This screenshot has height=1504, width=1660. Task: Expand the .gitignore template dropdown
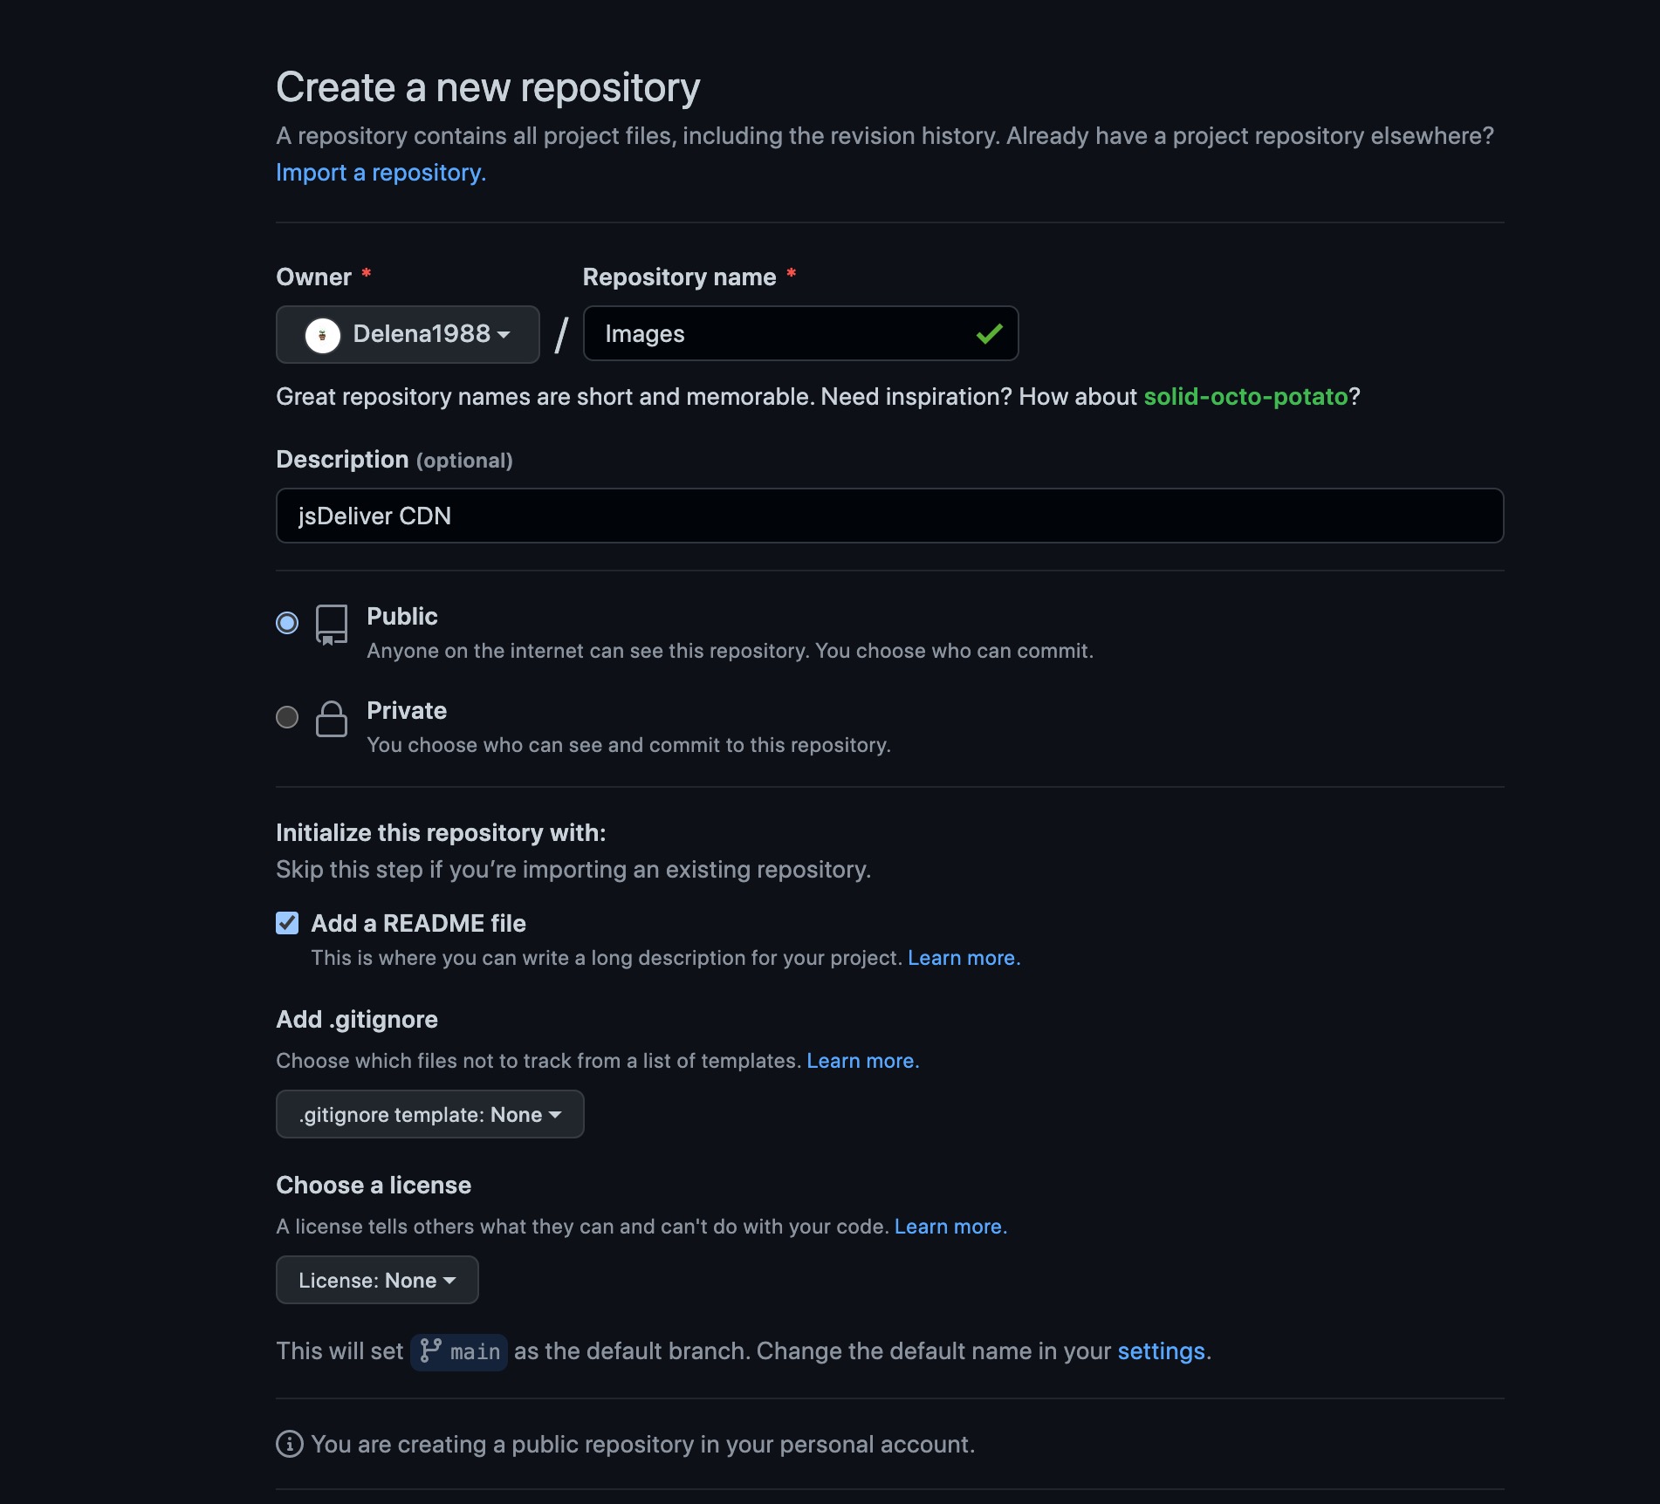point(430,1114)
